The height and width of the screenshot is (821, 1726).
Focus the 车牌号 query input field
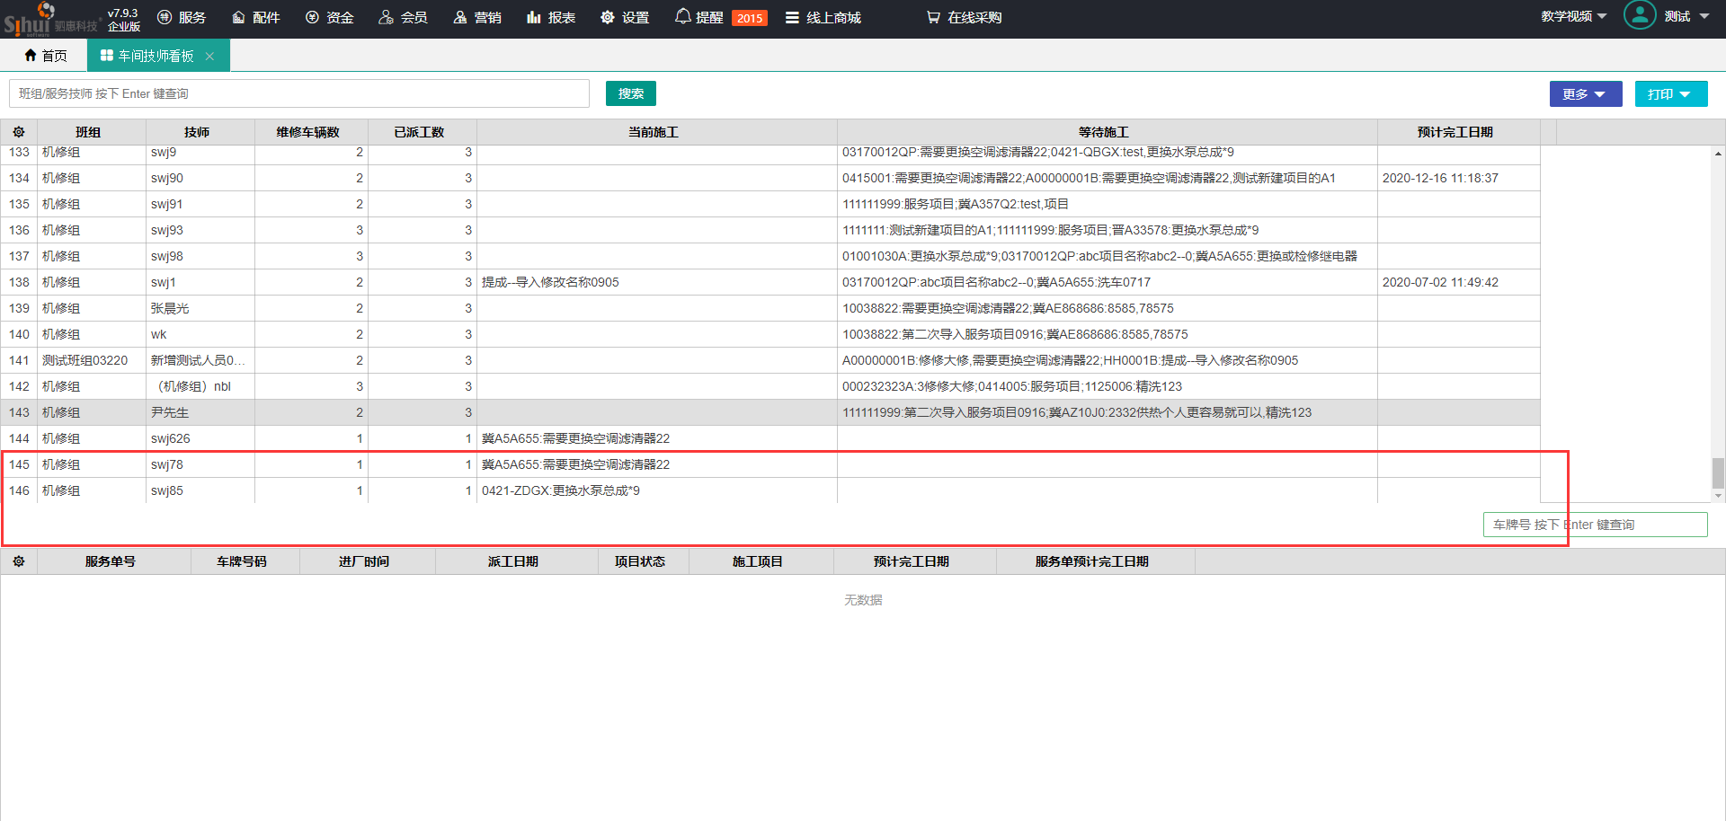pyautogui.click(x=1594, y=525)
